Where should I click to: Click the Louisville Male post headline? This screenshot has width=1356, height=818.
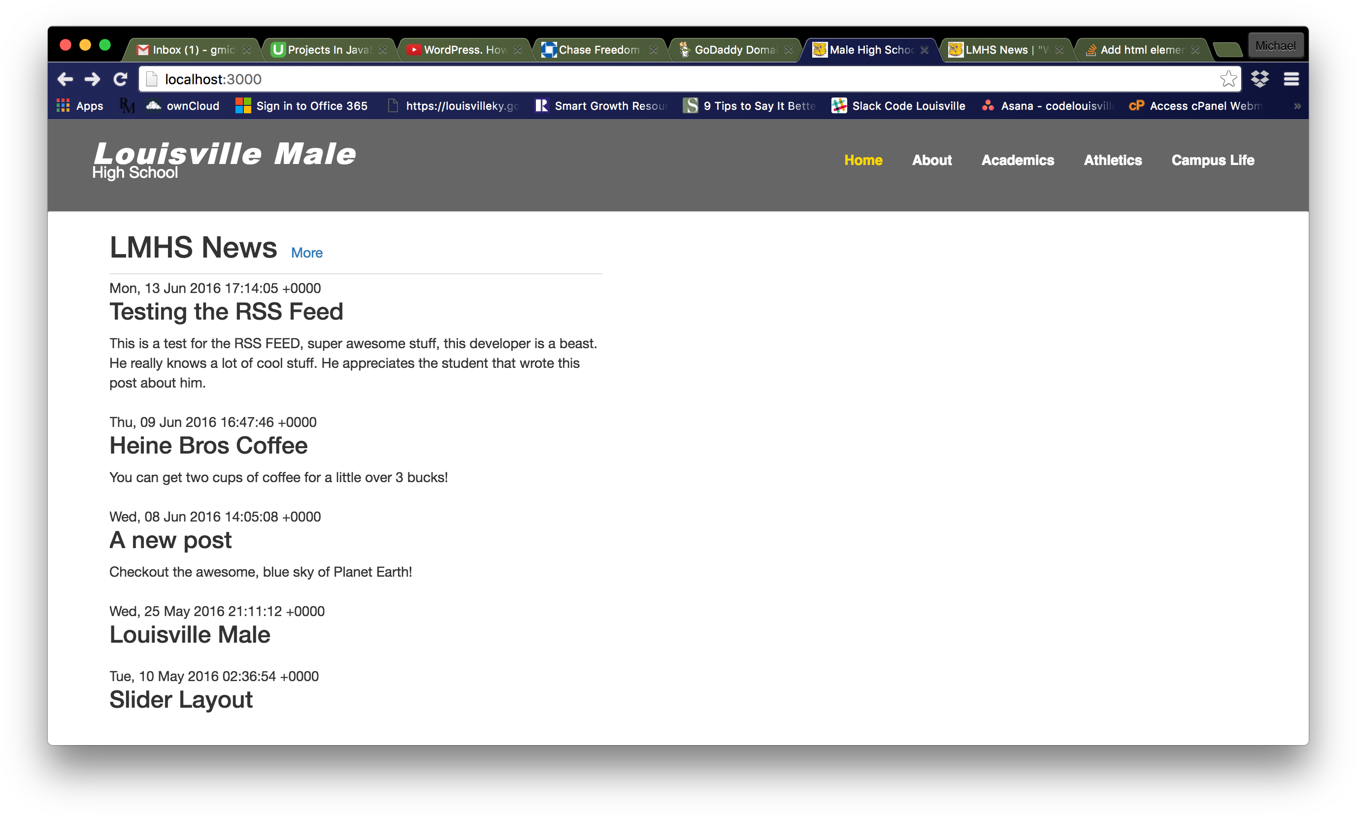(190, 635)
